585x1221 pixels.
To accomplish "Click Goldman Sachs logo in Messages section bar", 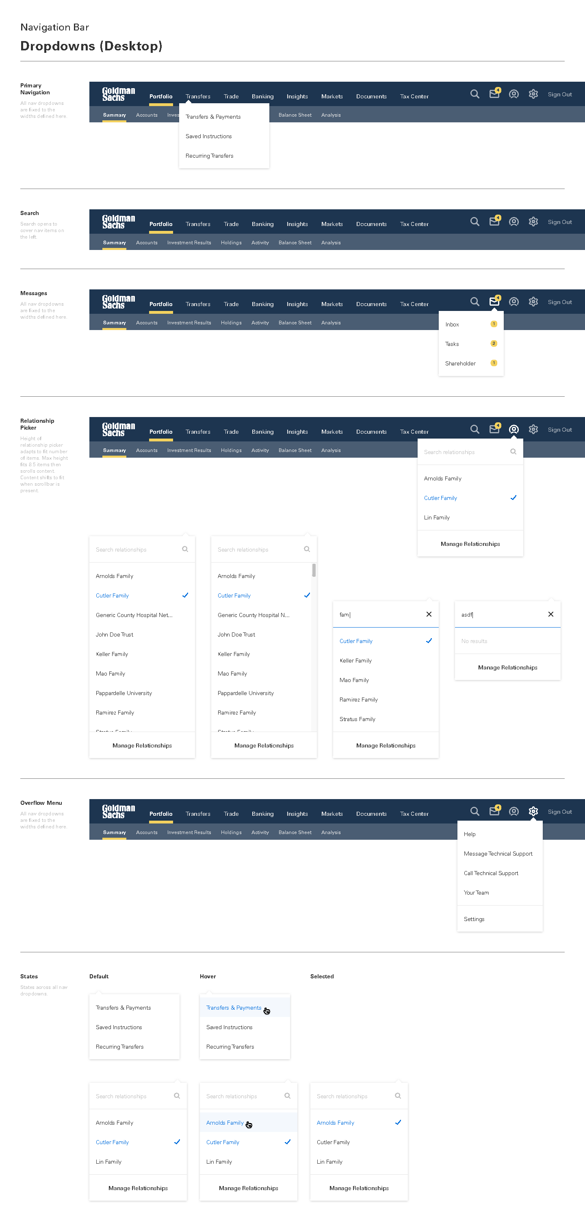I will (118, 302).
